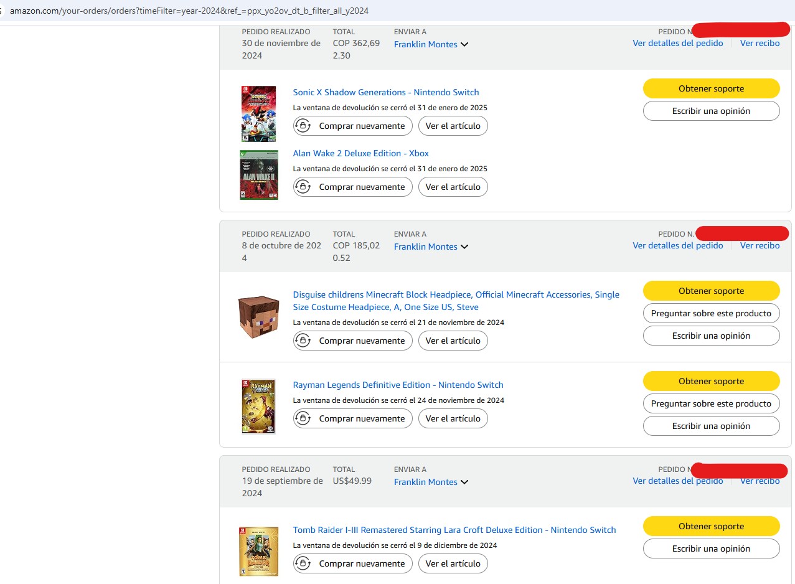This screenshot has width=795, height=584.
Task: Expand Franklin Montes shipping dropdown on October 8 order
Action: click(x=464, y=247)
